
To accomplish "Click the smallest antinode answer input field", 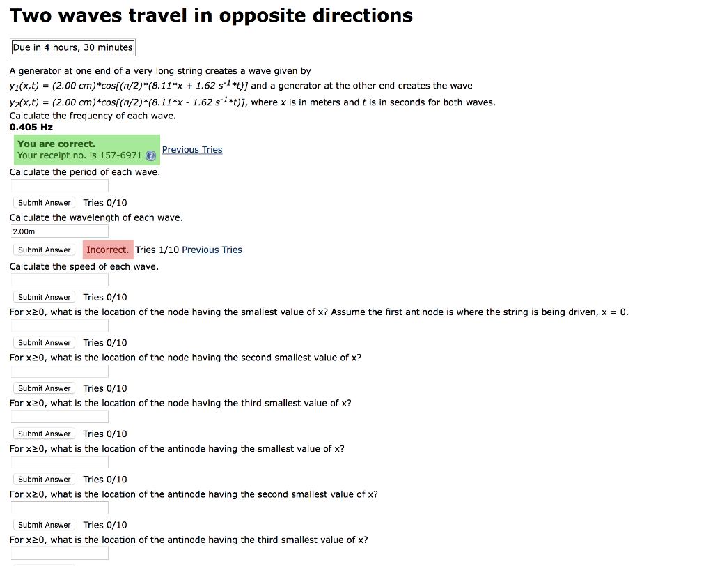I will coord(59,462).
